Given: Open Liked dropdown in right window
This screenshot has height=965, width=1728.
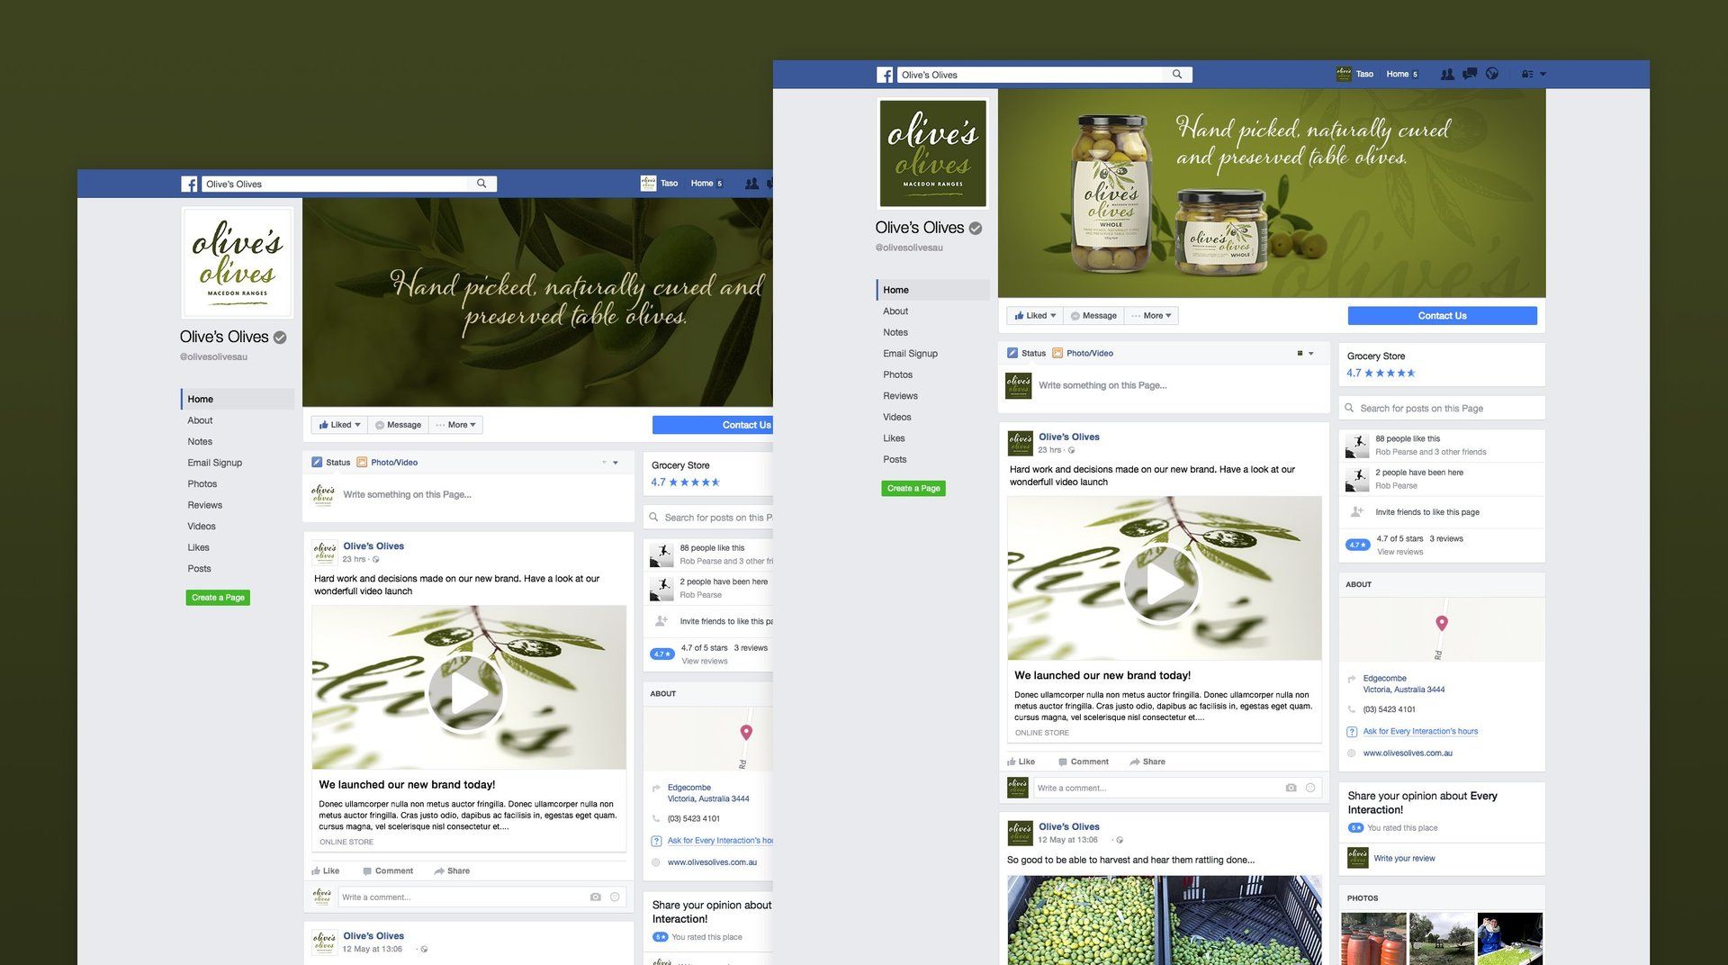Looking at the screenshot, I should tap(1035, 316).
